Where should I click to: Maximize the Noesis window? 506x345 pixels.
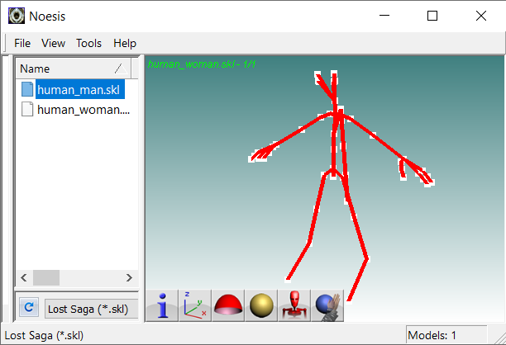pos(432,16)
